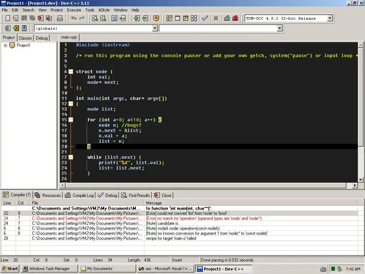Viewport: 365px width, 274px height.
Task: Open the Execute menu
Action: click(74, 10)
